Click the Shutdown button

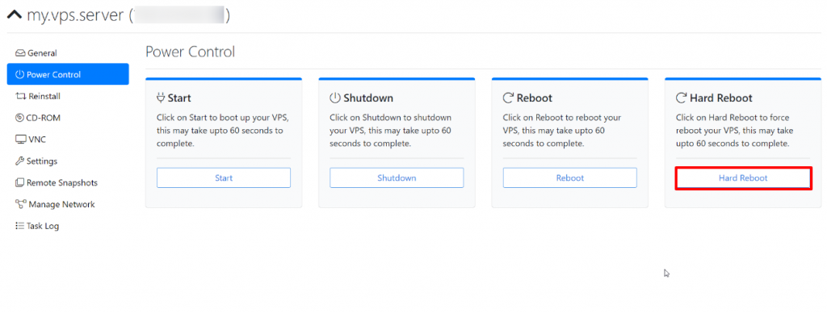tap(397, 178)
